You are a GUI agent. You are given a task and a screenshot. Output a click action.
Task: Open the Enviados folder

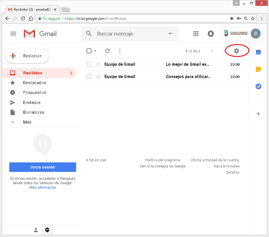(x=32, y=103)
